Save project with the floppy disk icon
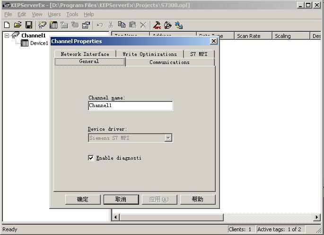Image resolution: width=324 pixels, height=235 pixels. [x=29, y=25]
